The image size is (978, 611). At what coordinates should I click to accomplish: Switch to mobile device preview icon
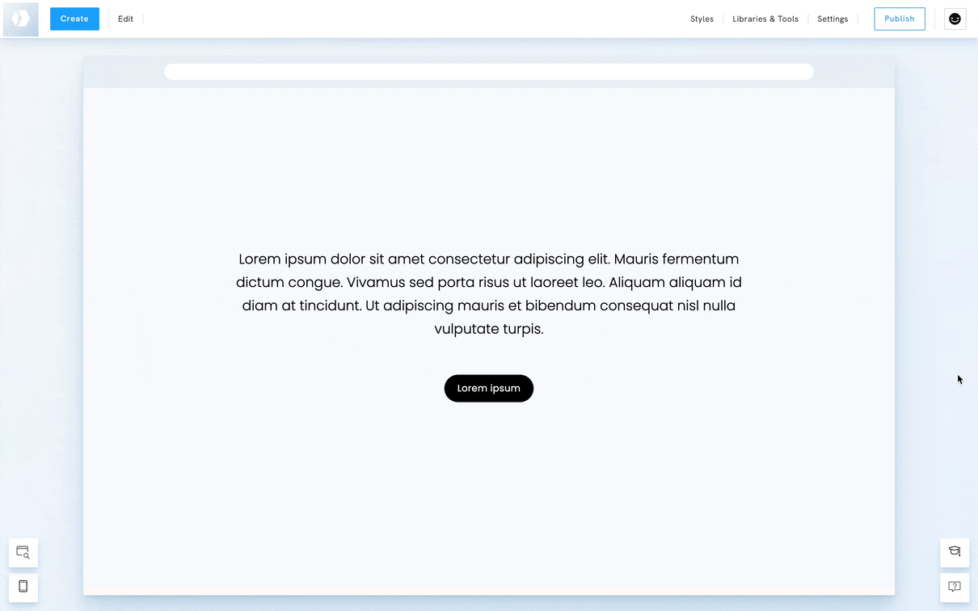point(23,586)
